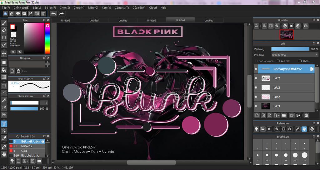Select the Bút nét tròn brush
This screenshot has height=170, width=320.
[x=27, y=141]
